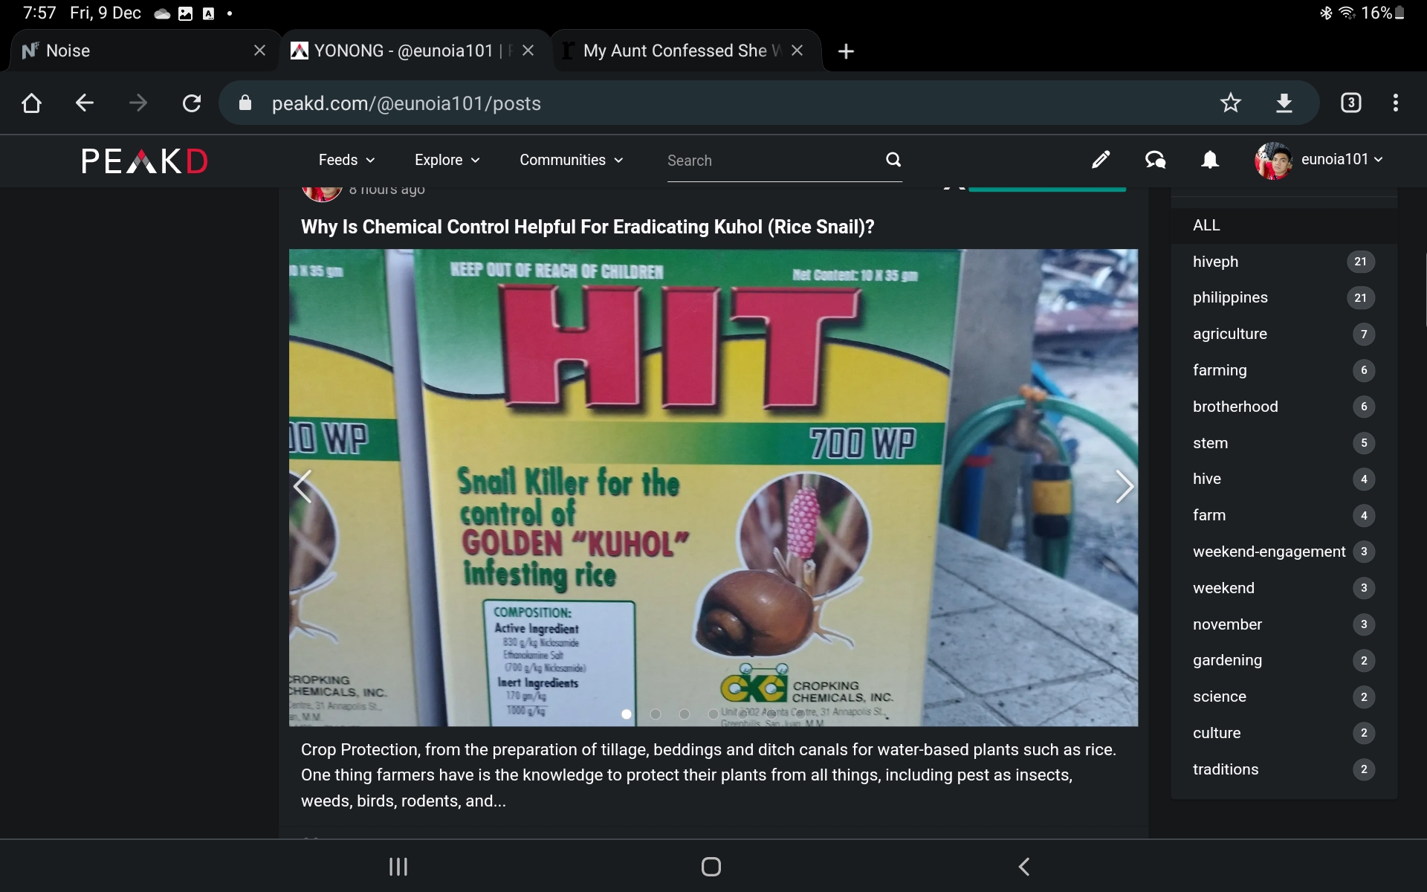The width and height of the screenshot is (1427, 892).
Task: Filter posts by agriculture tag
Action: pos(1284,334)
